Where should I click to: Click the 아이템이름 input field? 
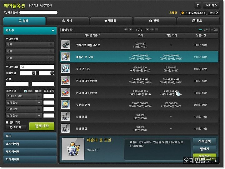(37, 67)
